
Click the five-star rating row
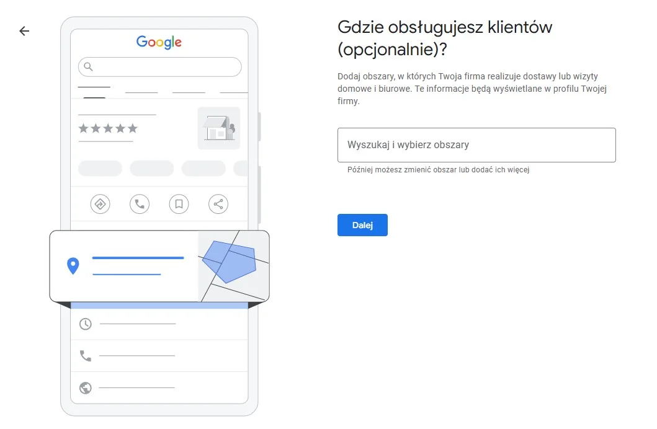click(x=108, y=128)
